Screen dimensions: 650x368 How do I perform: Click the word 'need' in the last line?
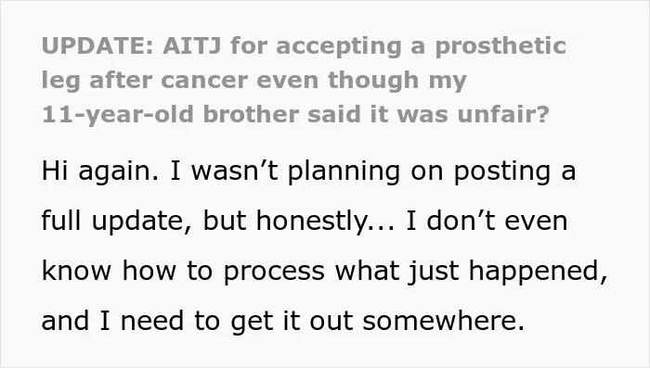pyautogui.click(x=151, y=321)
